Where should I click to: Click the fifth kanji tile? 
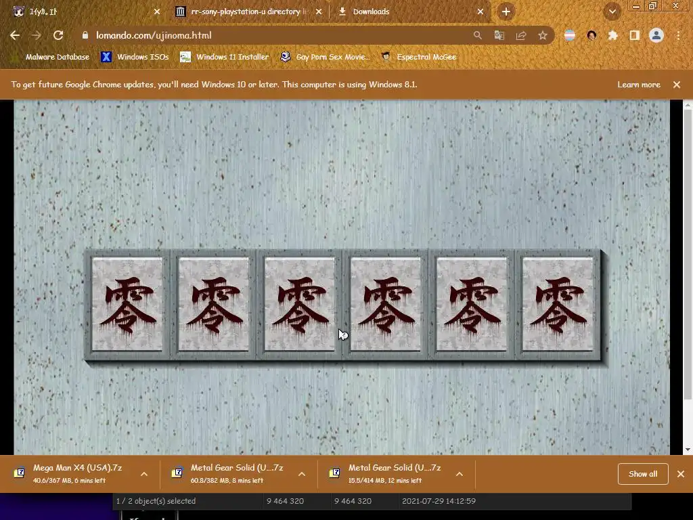point(472,305)
